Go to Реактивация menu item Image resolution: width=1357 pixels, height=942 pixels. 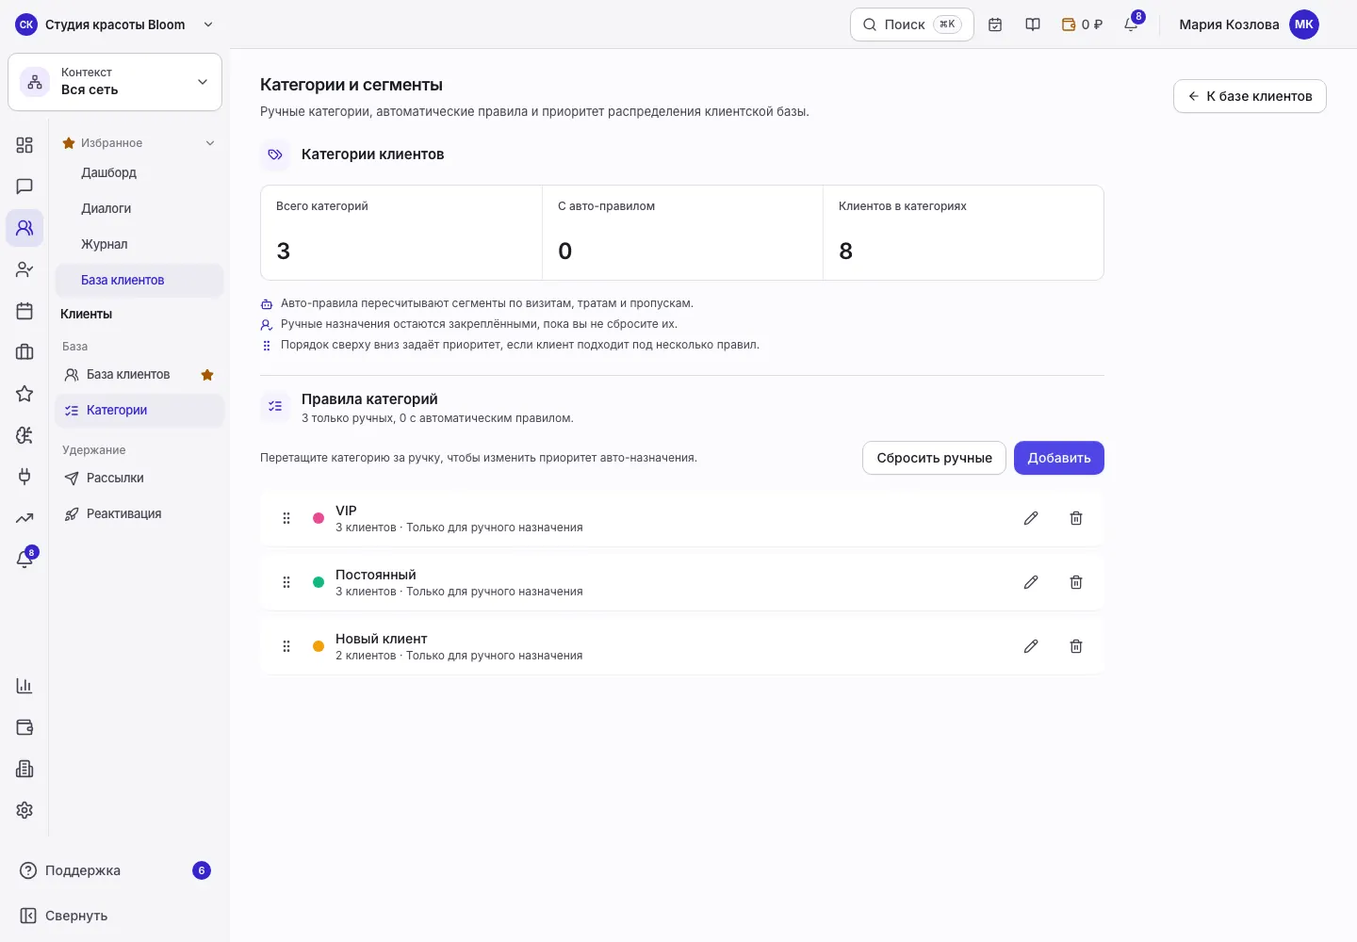coord(139,513)
